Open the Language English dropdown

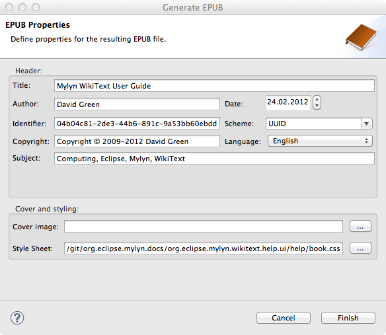click(320, 141)
